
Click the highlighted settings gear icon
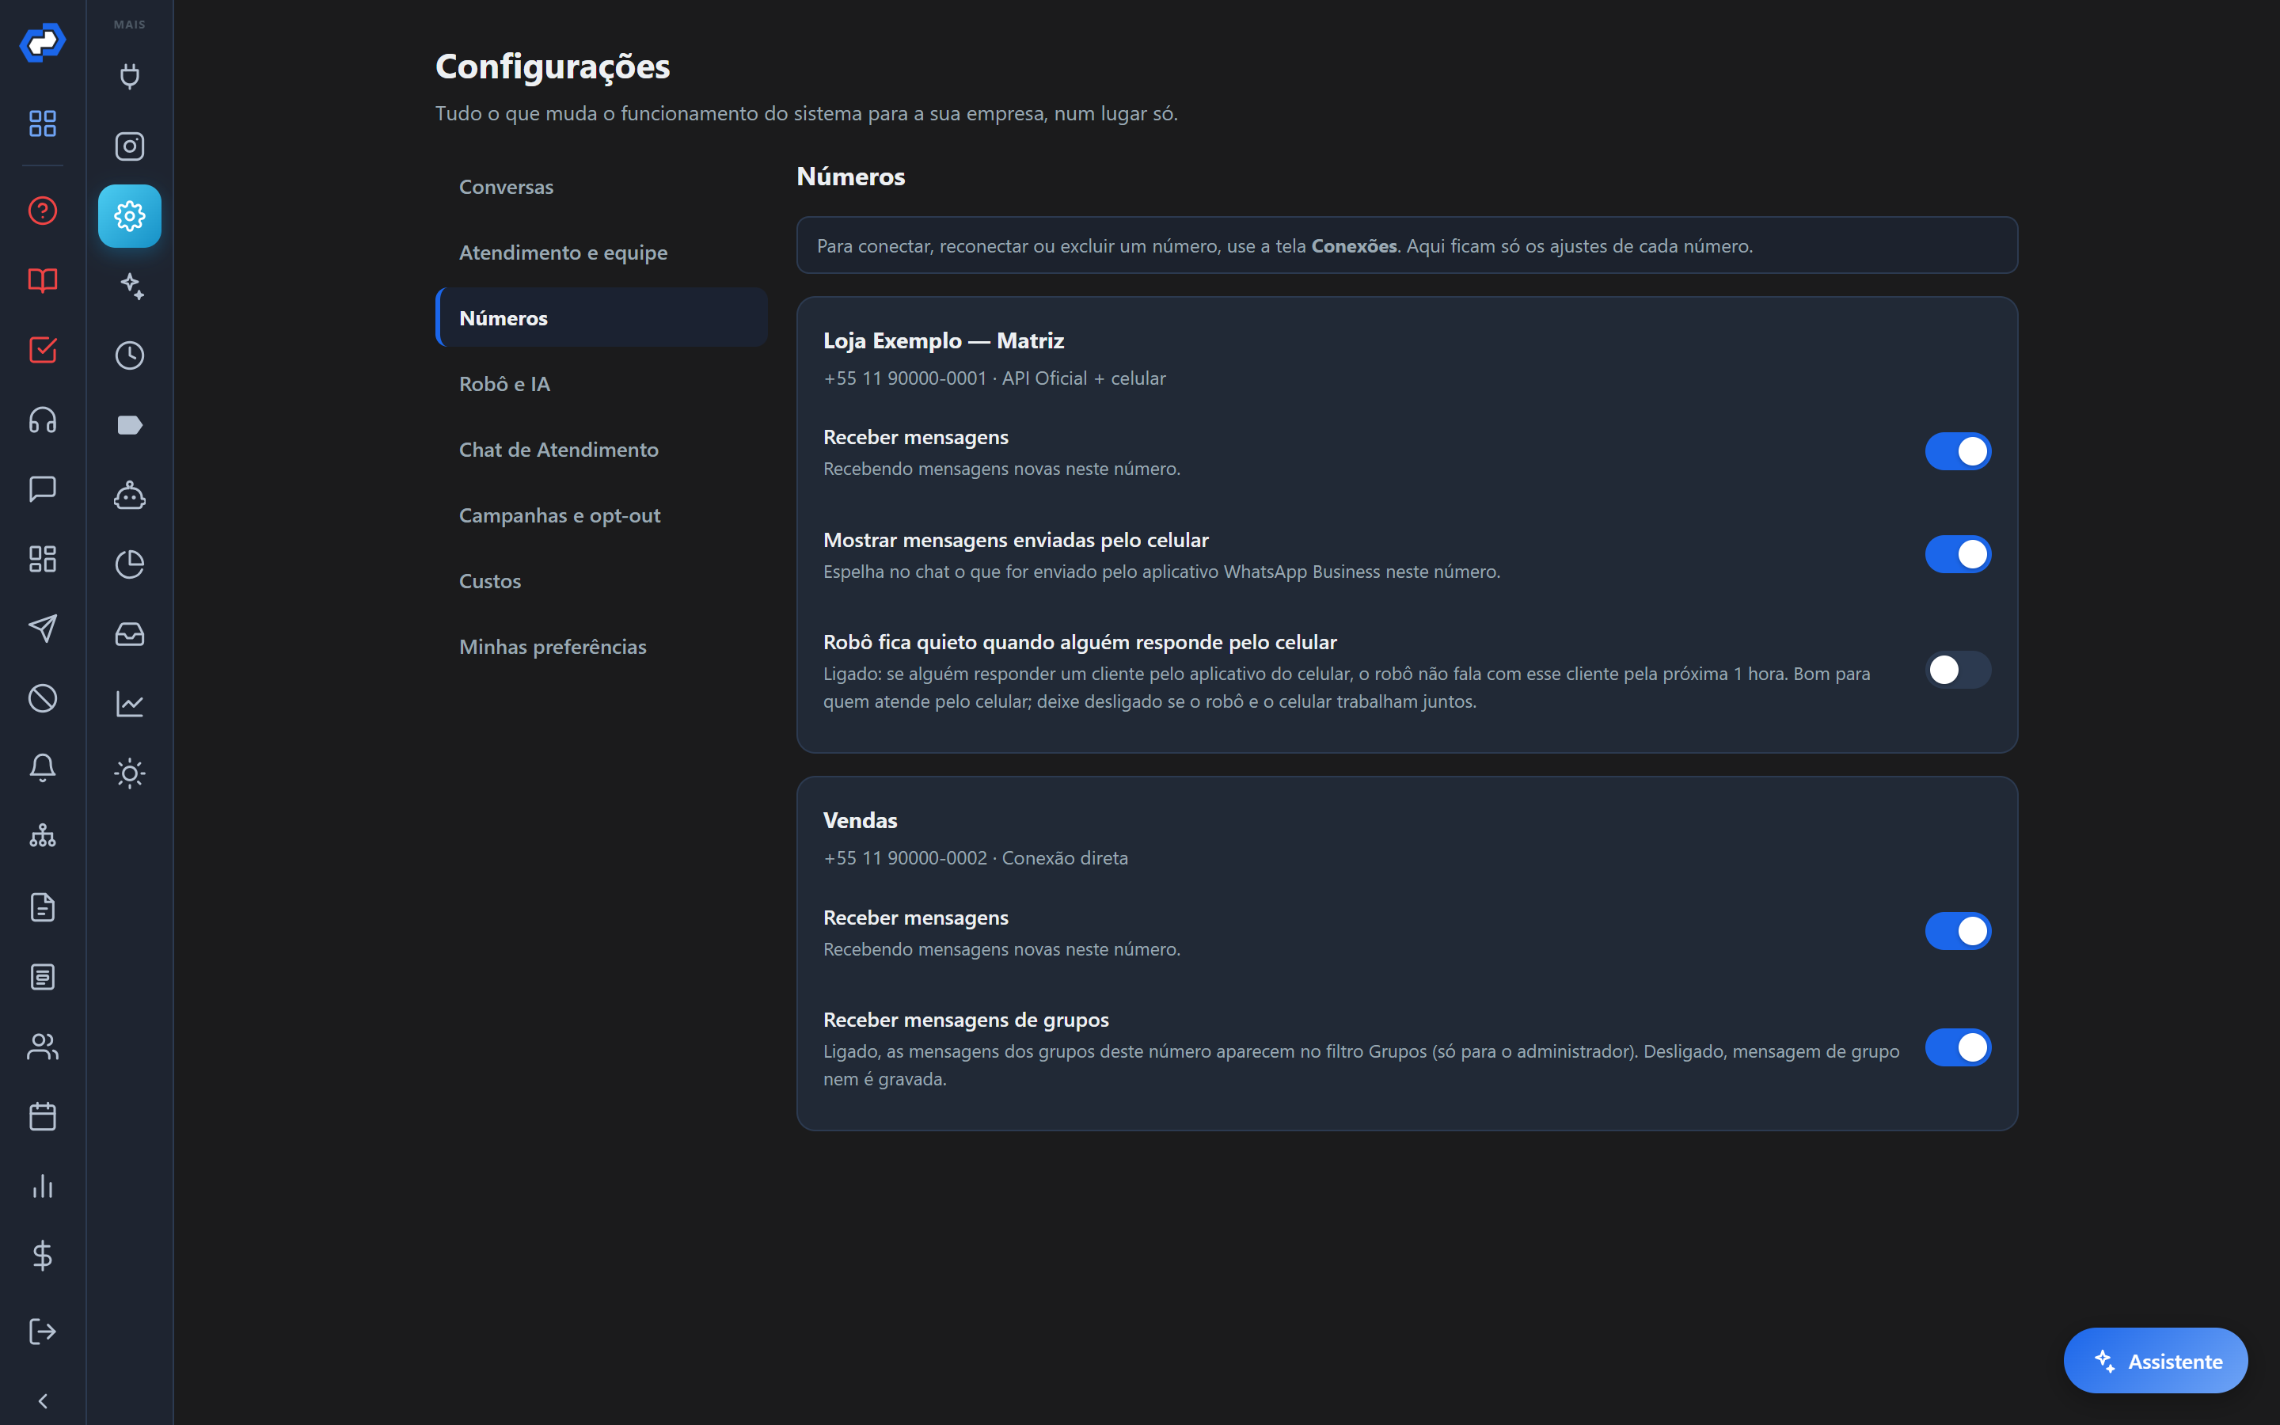129,216
